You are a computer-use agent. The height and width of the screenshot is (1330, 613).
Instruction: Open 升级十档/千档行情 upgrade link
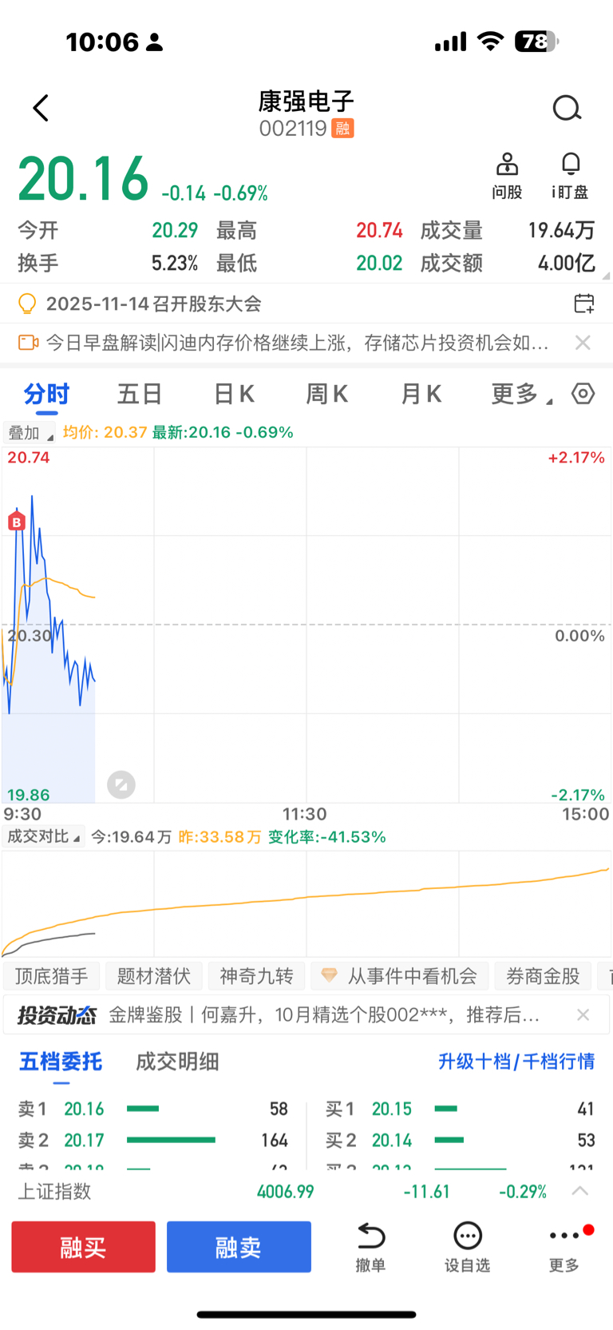[x=516, y=1062]
